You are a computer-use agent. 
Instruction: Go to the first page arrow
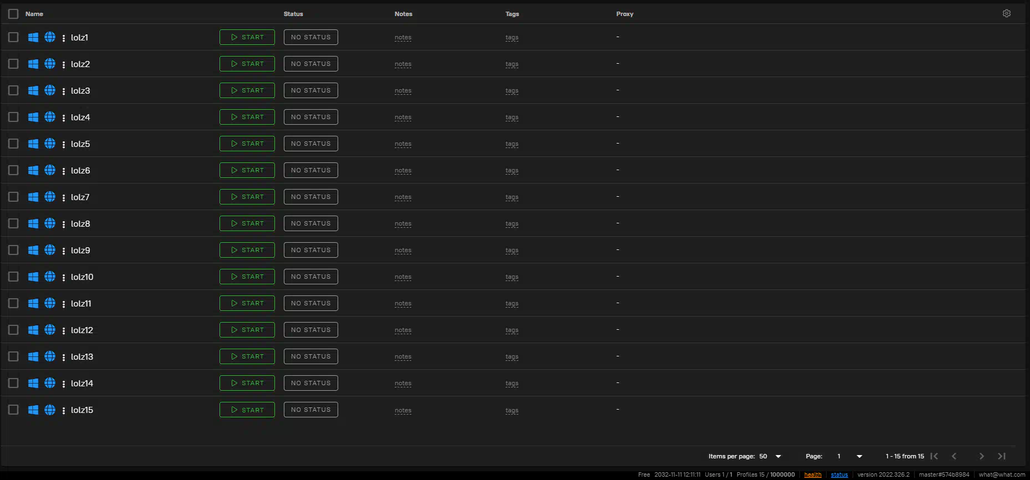point(934,456)
